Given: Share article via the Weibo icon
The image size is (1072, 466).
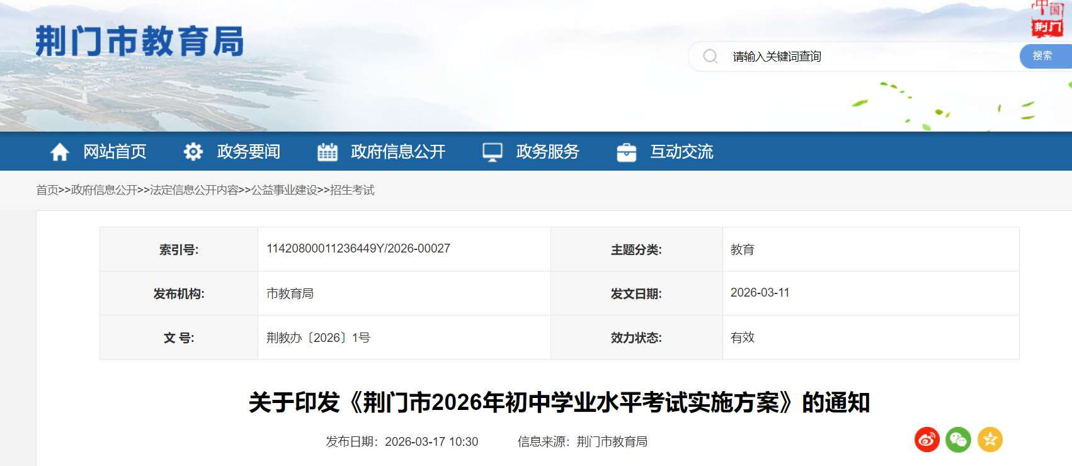Looking at the screenshot, I should coord(927,440).
